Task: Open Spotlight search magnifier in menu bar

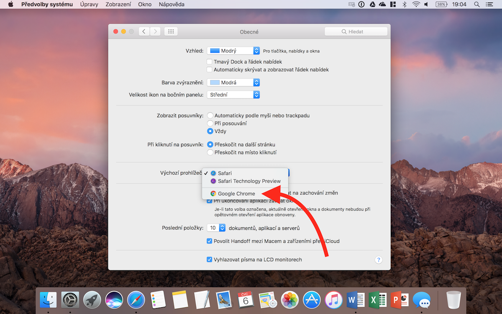Action: (477, 4)
